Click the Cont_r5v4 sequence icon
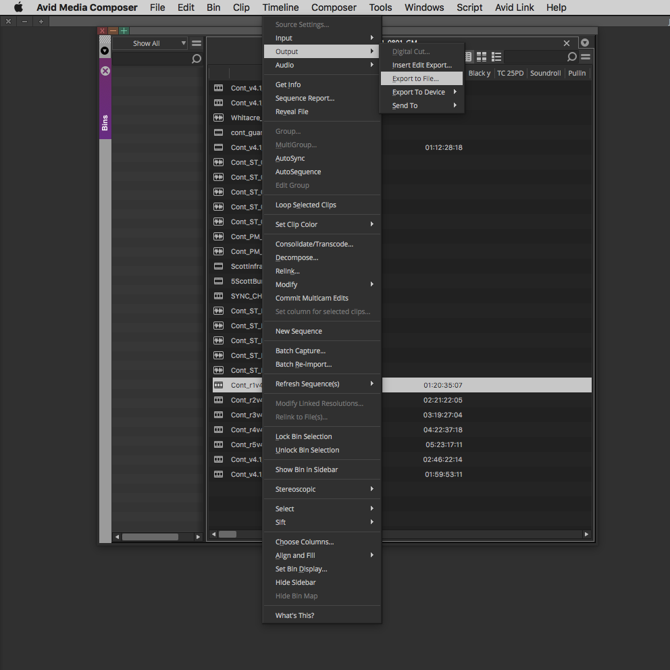Screen dimensions: 670x670 coord(218,444)
